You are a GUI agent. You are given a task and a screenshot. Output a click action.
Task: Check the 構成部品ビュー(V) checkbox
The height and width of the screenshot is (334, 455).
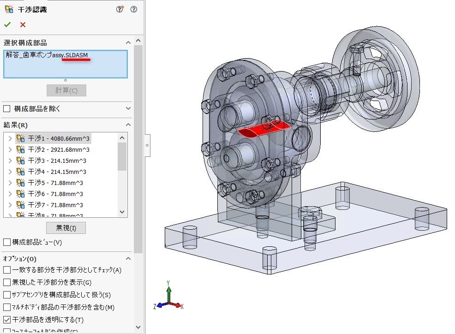7,242
